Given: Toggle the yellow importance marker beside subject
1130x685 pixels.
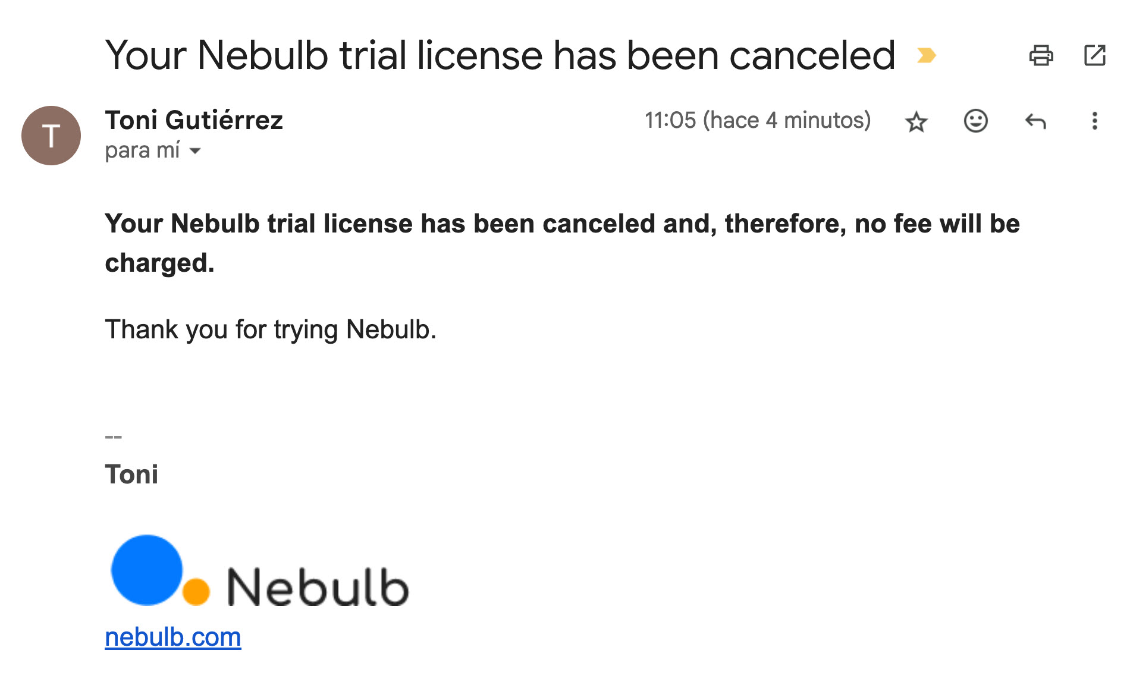Looking at the screenshot, I should tap(926, 55).
